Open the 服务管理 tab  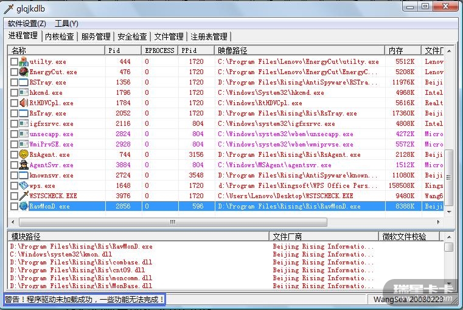click(96, 36)
